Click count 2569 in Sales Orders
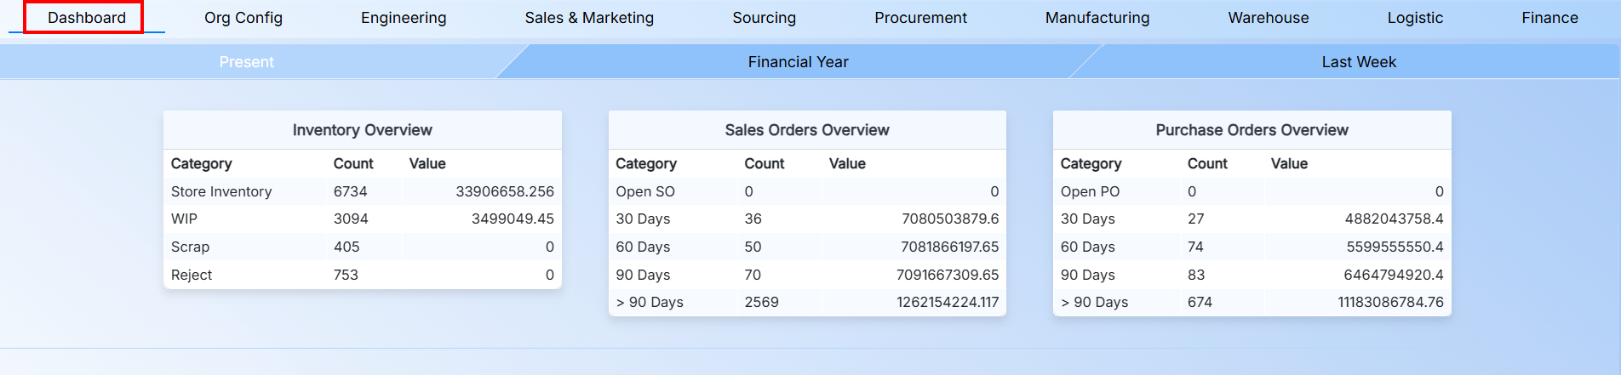The width and height of the screenshot is (1621, 375). click(x=762, y=302)
